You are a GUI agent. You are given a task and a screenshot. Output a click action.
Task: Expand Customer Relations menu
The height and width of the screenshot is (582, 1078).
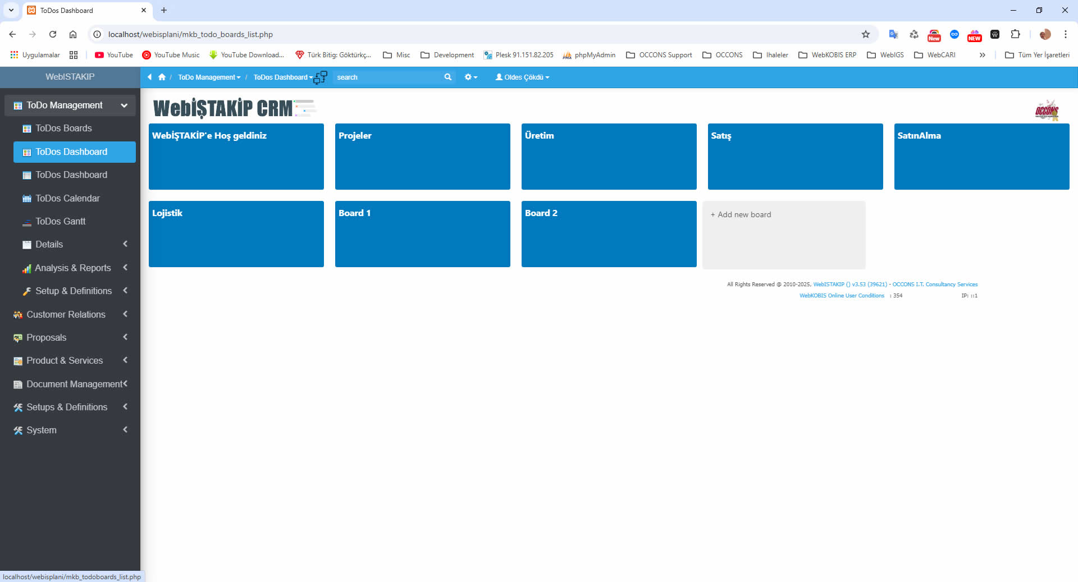pyautogui.click(x=70, y=314)
